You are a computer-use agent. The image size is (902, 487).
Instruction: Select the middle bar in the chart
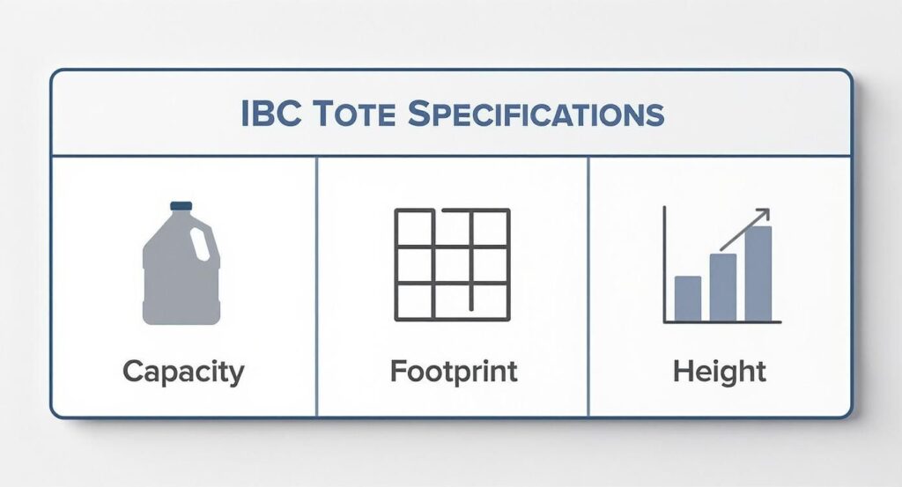tap(722, 287)
